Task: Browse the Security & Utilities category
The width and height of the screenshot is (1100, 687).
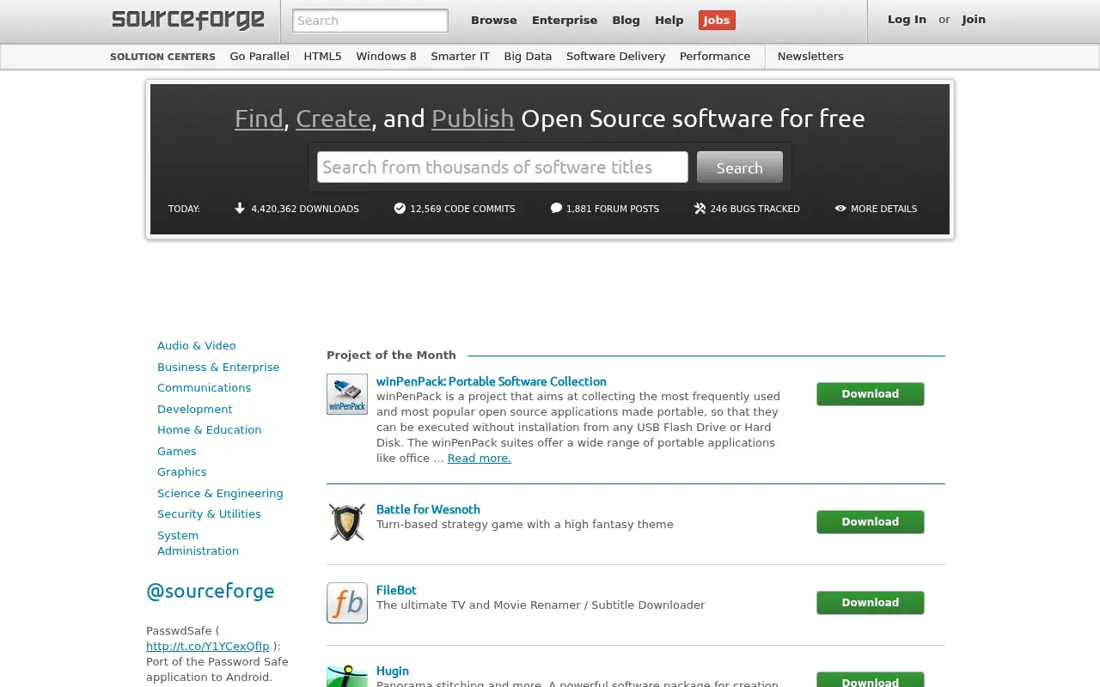Action: tap(209, 514)
